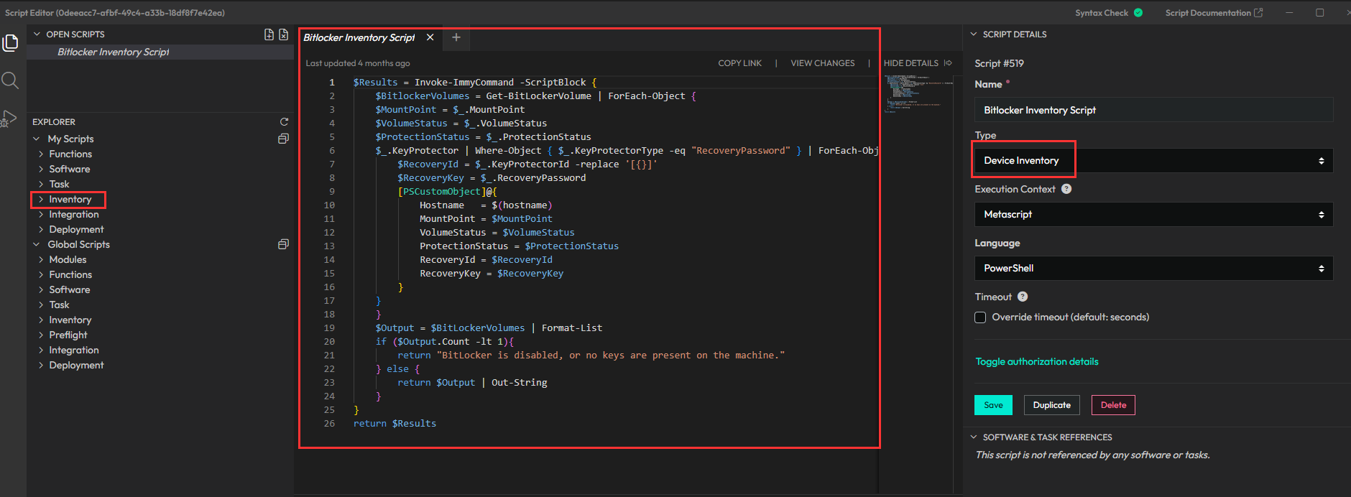The width and height of the screenshot is (1351, 497).
Task: Refresh the Explorer tree
Action: tap(284, 122)
